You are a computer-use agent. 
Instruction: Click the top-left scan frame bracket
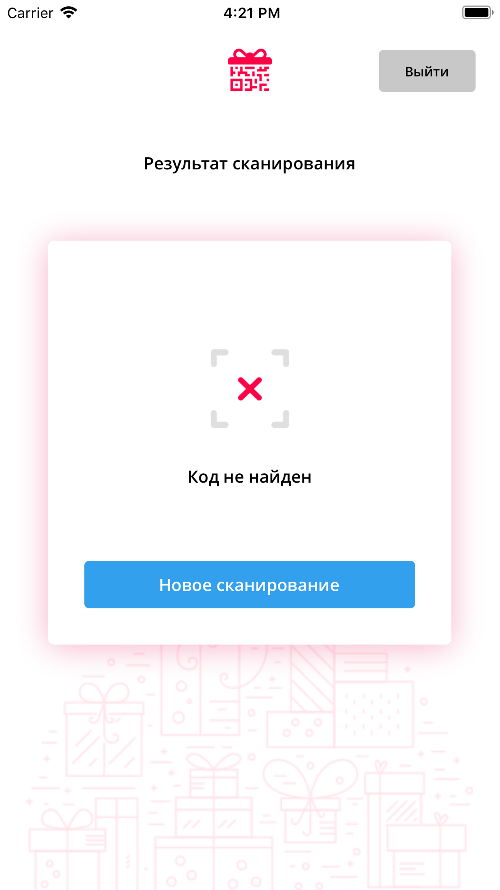(x=219, y=358)
